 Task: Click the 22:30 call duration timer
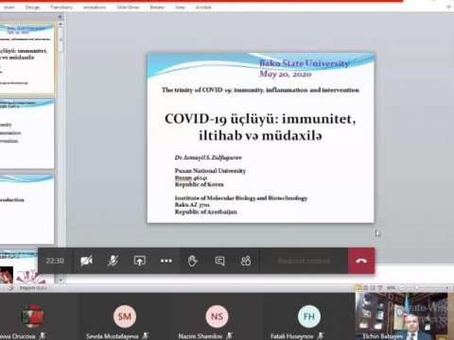pos(55,261)
